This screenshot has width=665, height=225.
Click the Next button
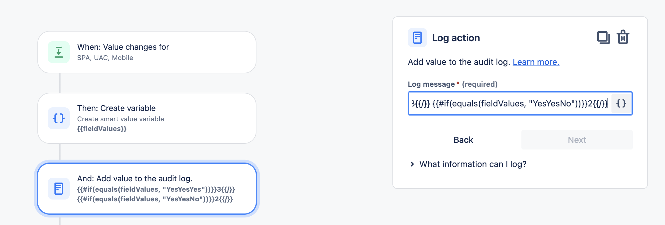pyautogui.click(x=577, y=139)
